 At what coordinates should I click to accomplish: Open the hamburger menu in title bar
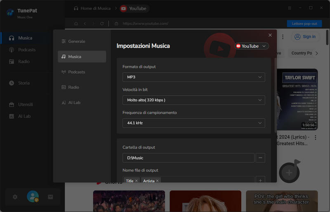pyautogui.click(x=290, y=8)
